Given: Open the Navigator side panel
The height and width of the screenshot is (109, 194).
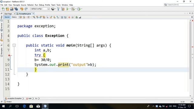Looking at the screenshot, I should [2, 52].
